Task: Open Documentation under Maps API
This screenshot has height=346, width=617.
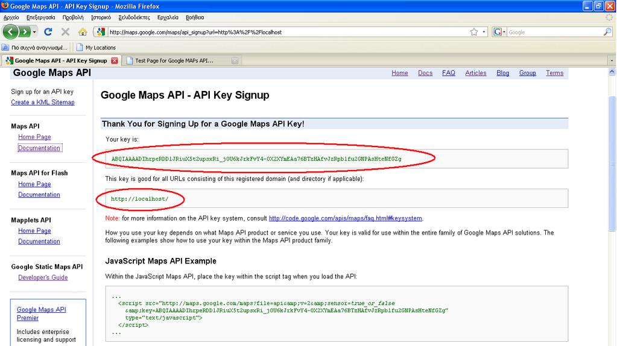Action: click(39, 148)
